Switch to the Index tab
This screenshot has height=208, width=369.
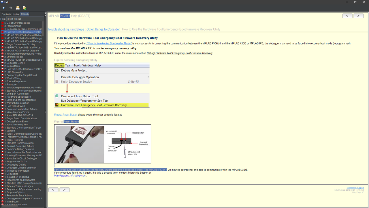coord(16,14)
